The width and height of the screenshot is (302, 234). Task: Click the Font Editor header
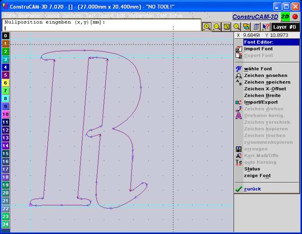click(x=271, y=42)
